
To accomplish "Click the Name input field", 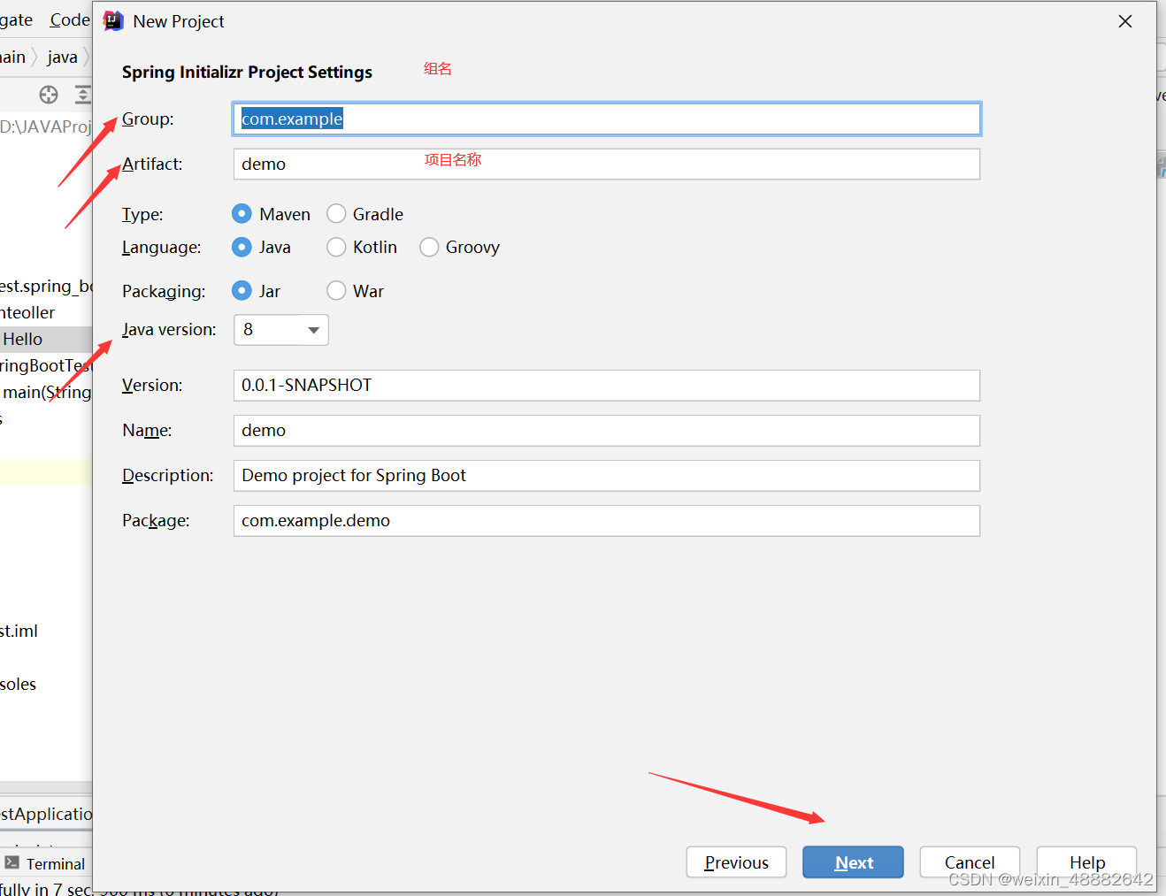I will (606, 430).
